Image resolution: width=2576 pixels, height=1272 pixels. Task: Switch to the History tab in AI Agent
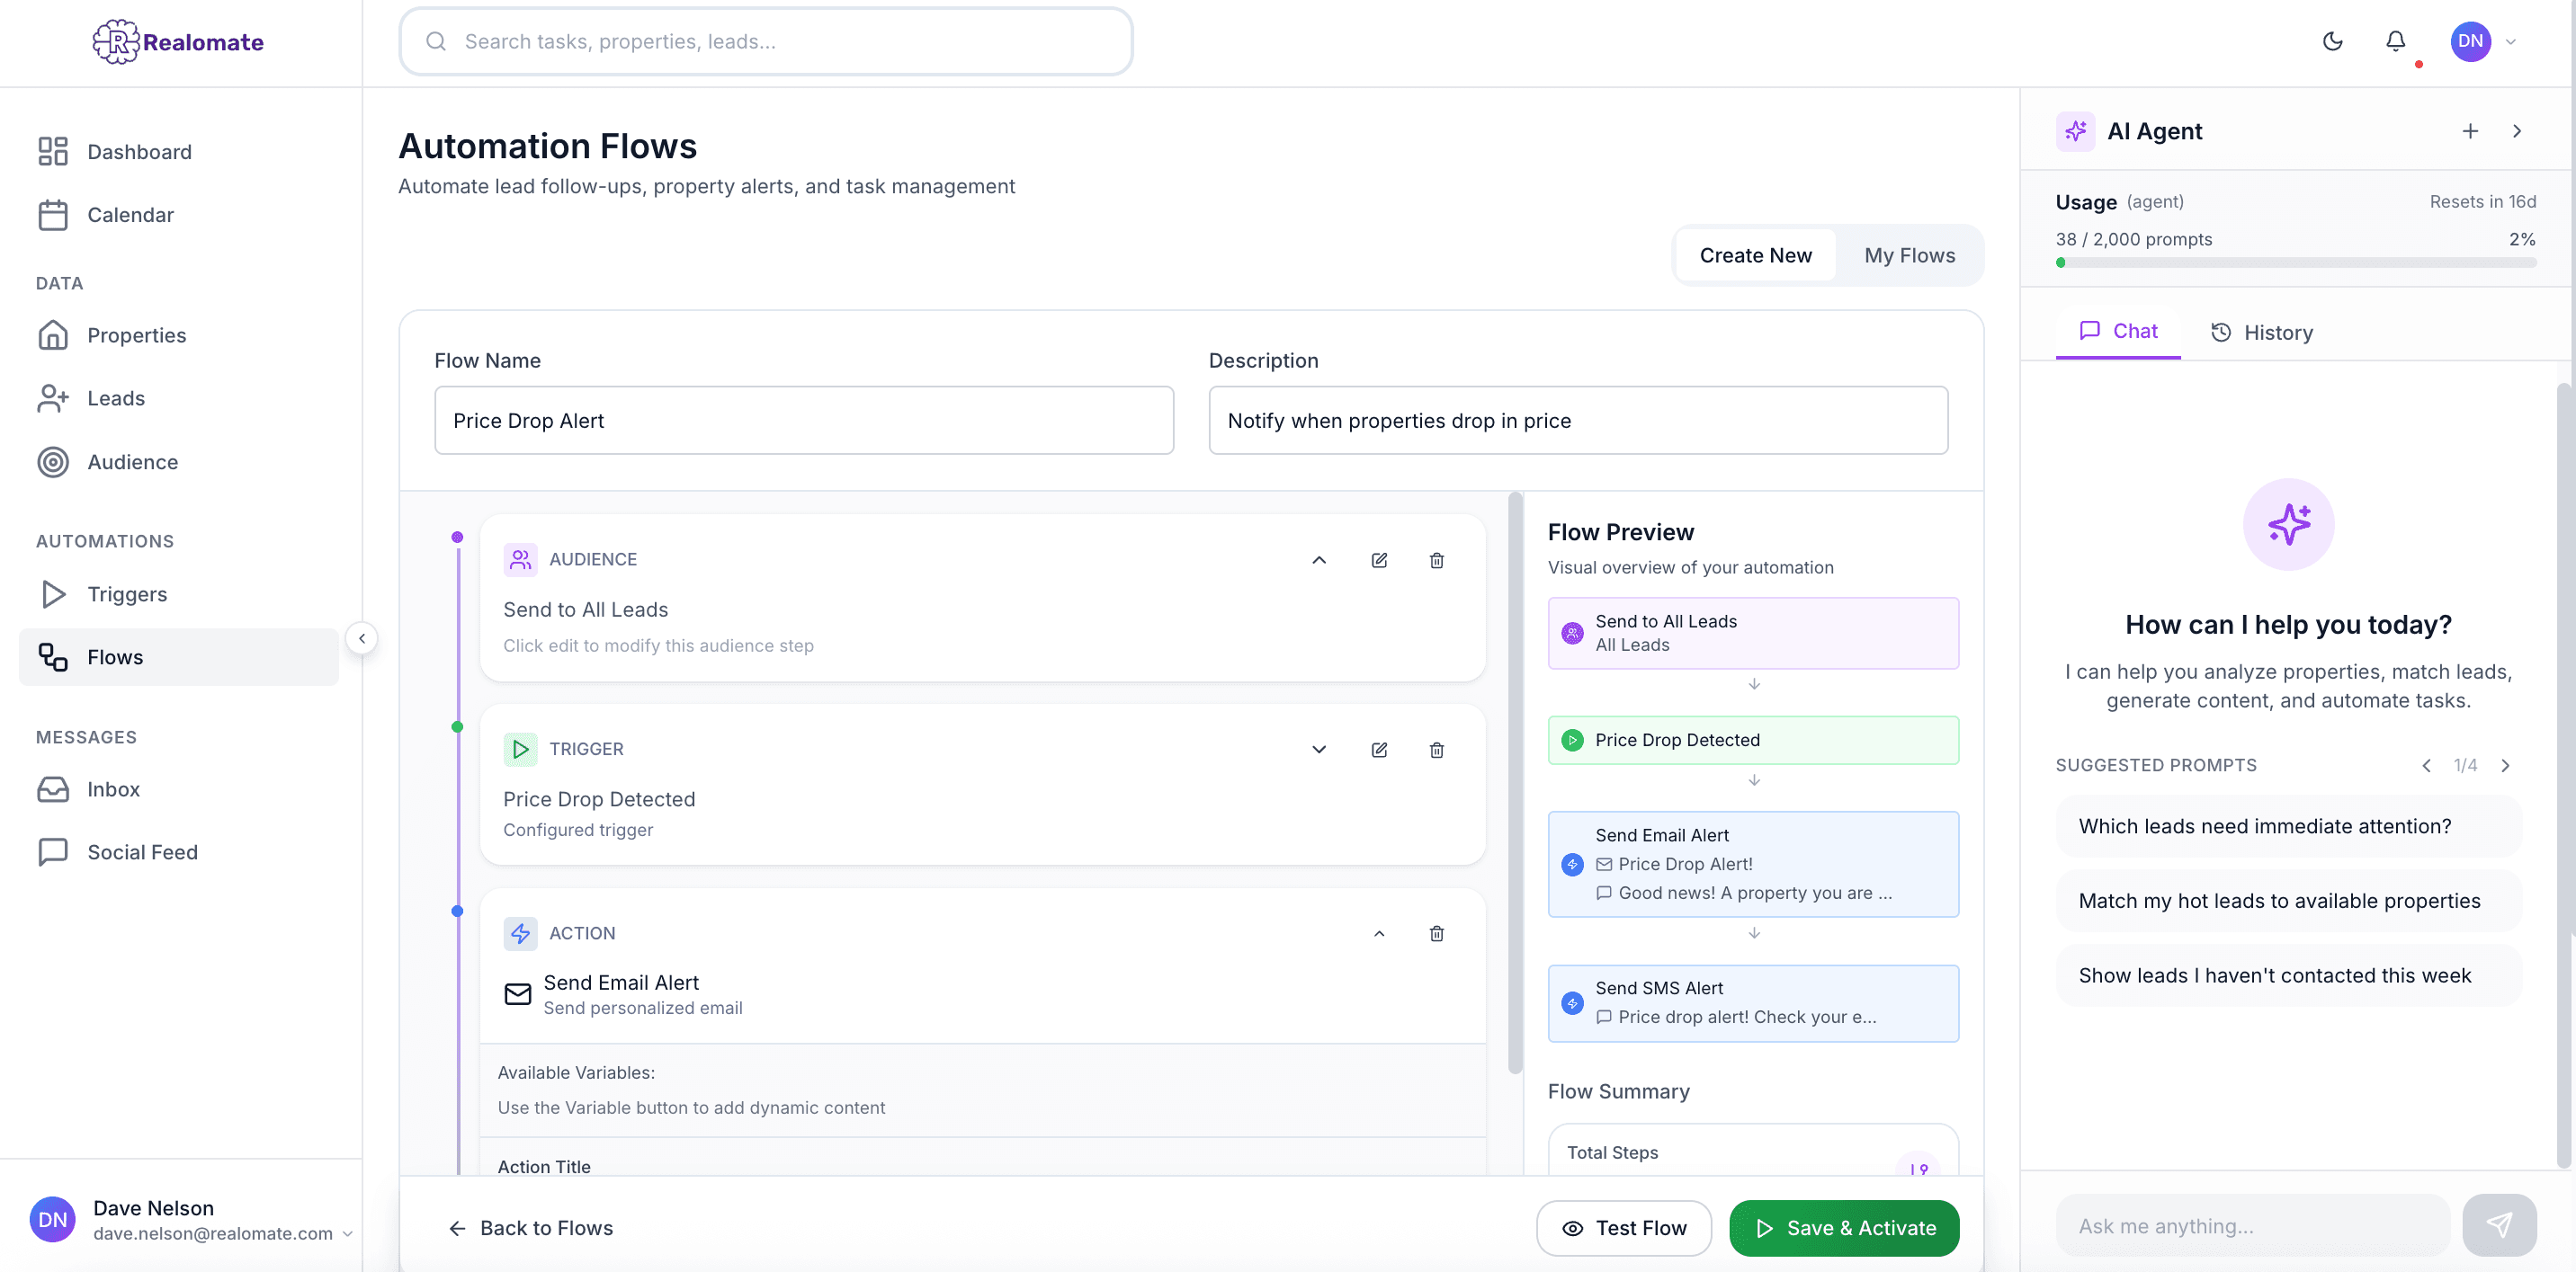(2262, 332)
